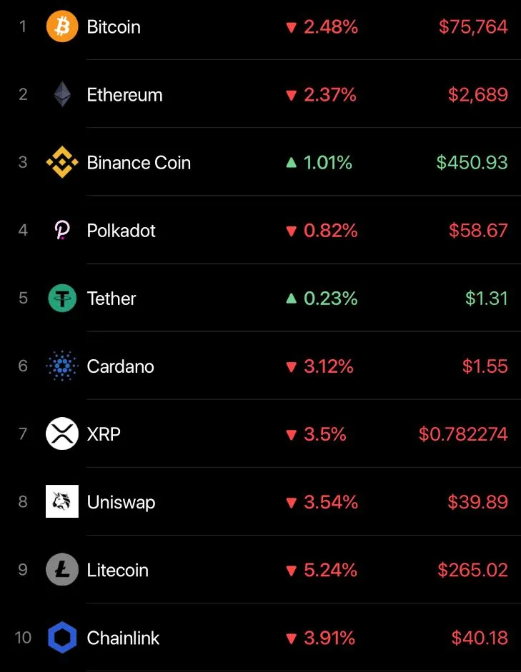Tap the Uniswap coin name
Viewport: 521px width, 672px height.
121,502
